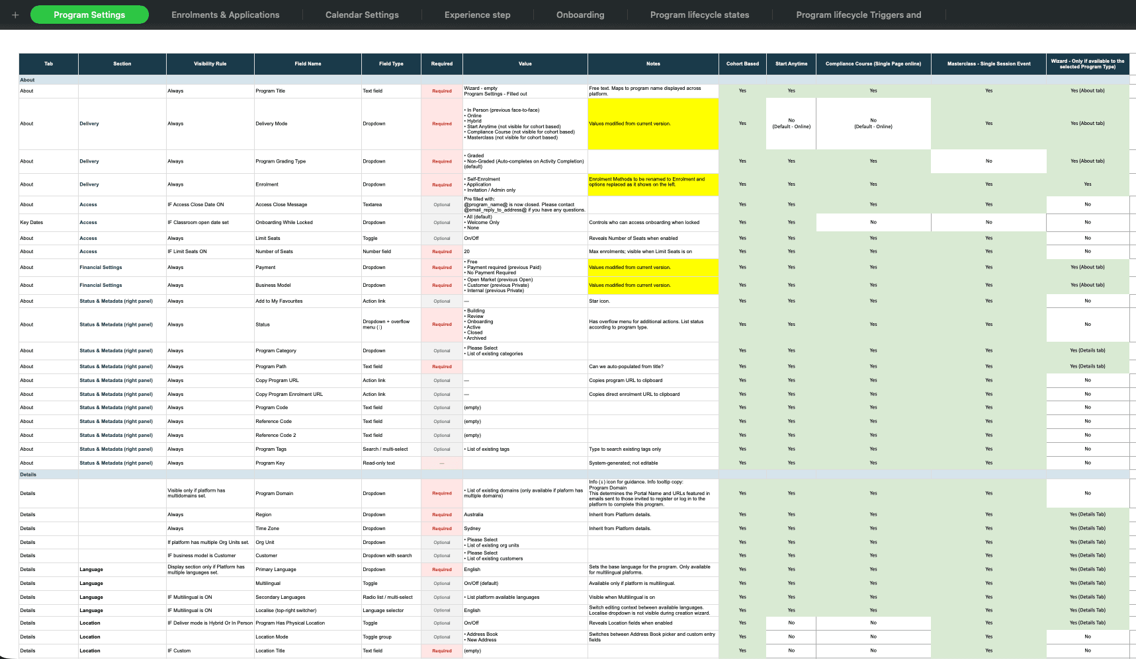This screenshot has height=659, width=1136.
Task: Select the Program Domain cell
Action: (308, 494)
